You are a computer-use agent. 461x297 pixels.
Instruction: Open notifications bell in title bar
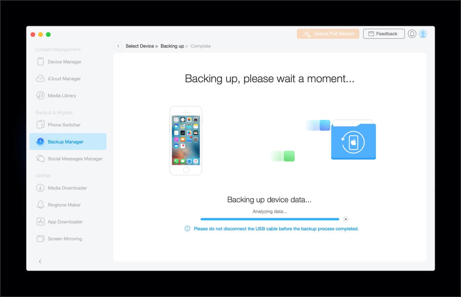point(412,34)
